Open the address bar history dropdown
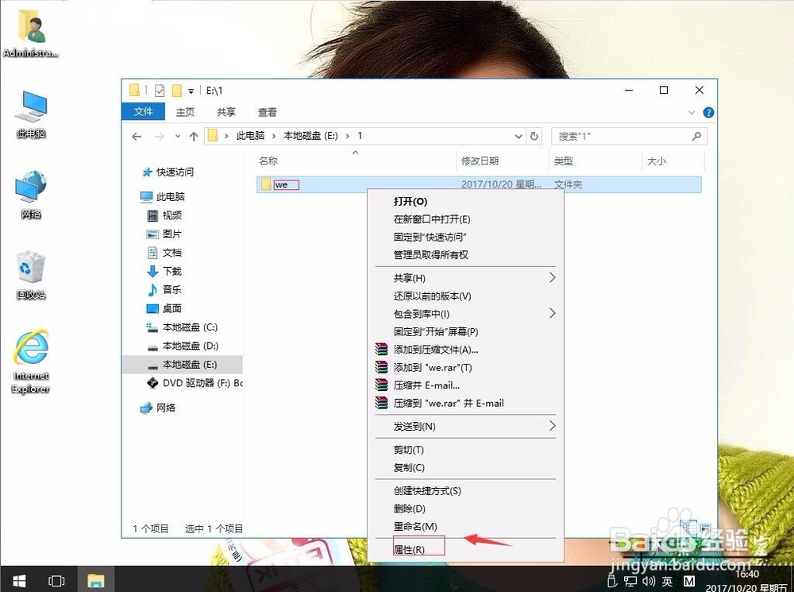794x592 pixels. 518,137
